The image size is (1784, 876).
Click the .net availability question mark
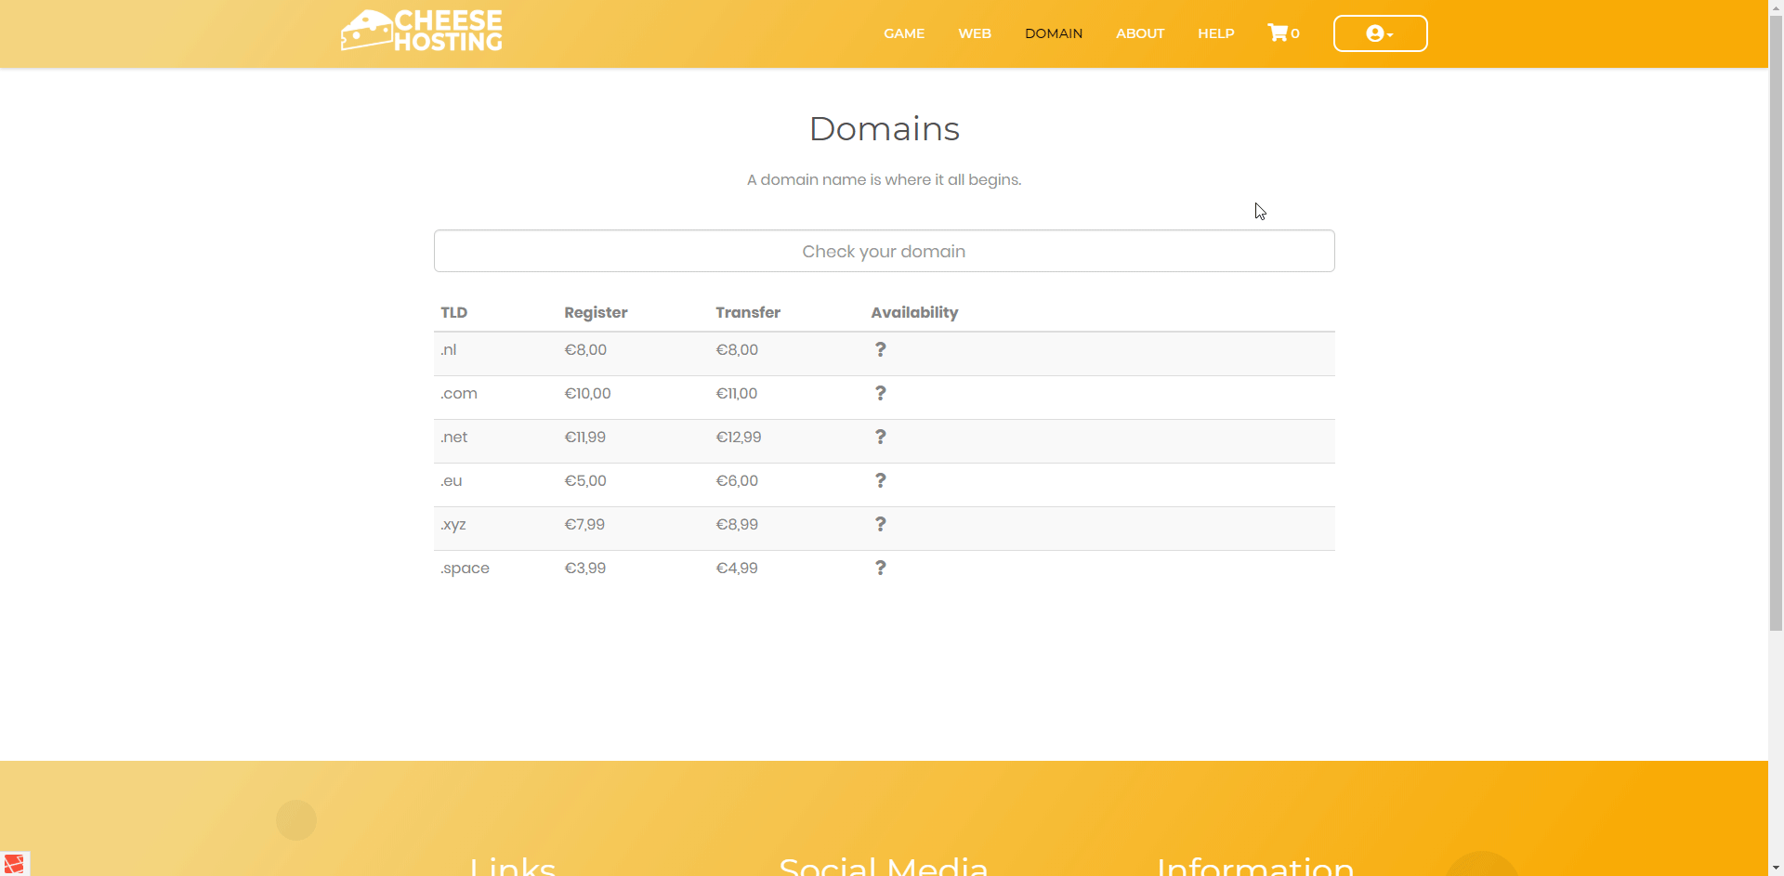[x=880, y=438]
